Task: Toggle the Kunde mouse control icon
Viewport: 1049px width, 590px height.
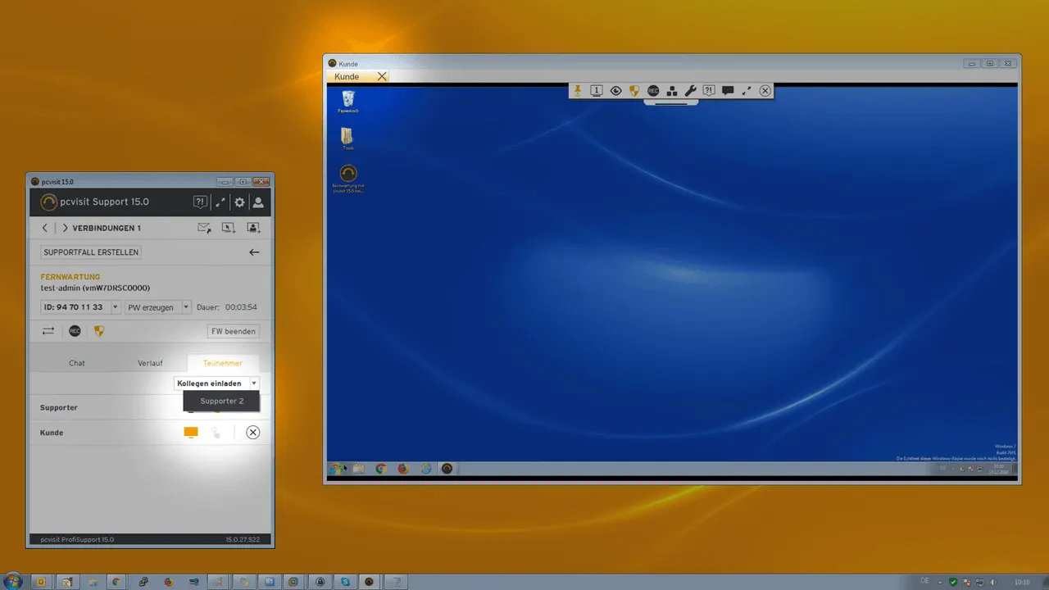Action: click(216, 433)
